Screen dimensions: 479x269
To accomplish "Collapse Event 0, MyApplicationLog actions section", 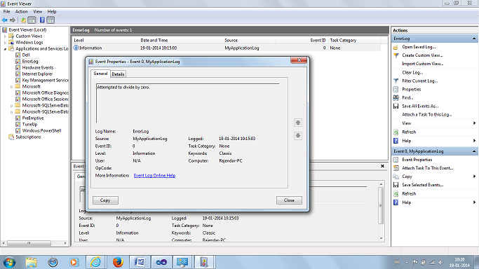I will pyautogui.click(x=474, y=151).
